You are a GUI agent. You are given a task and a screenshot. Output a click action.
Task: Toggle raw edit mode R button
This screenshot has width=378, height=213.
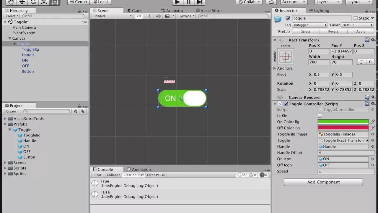(370, 62)
